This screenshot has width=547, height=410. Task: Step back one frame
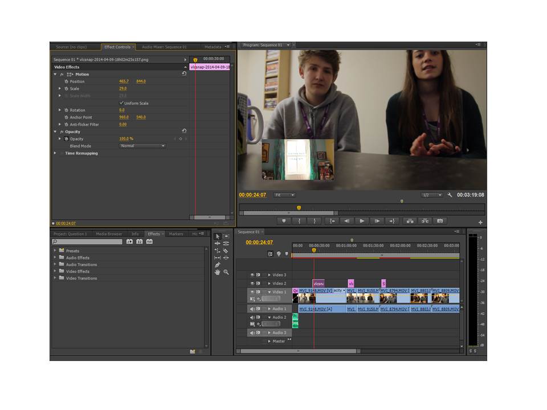point(347,221)
